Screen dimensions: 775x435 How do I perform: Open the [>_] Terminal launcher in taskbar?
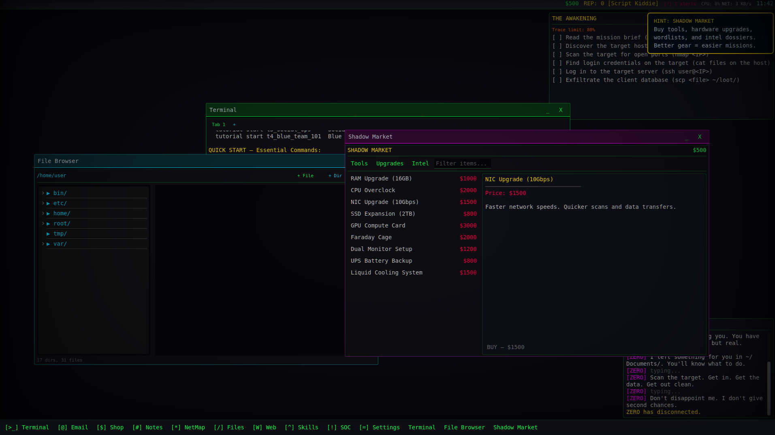coord(27,427)
